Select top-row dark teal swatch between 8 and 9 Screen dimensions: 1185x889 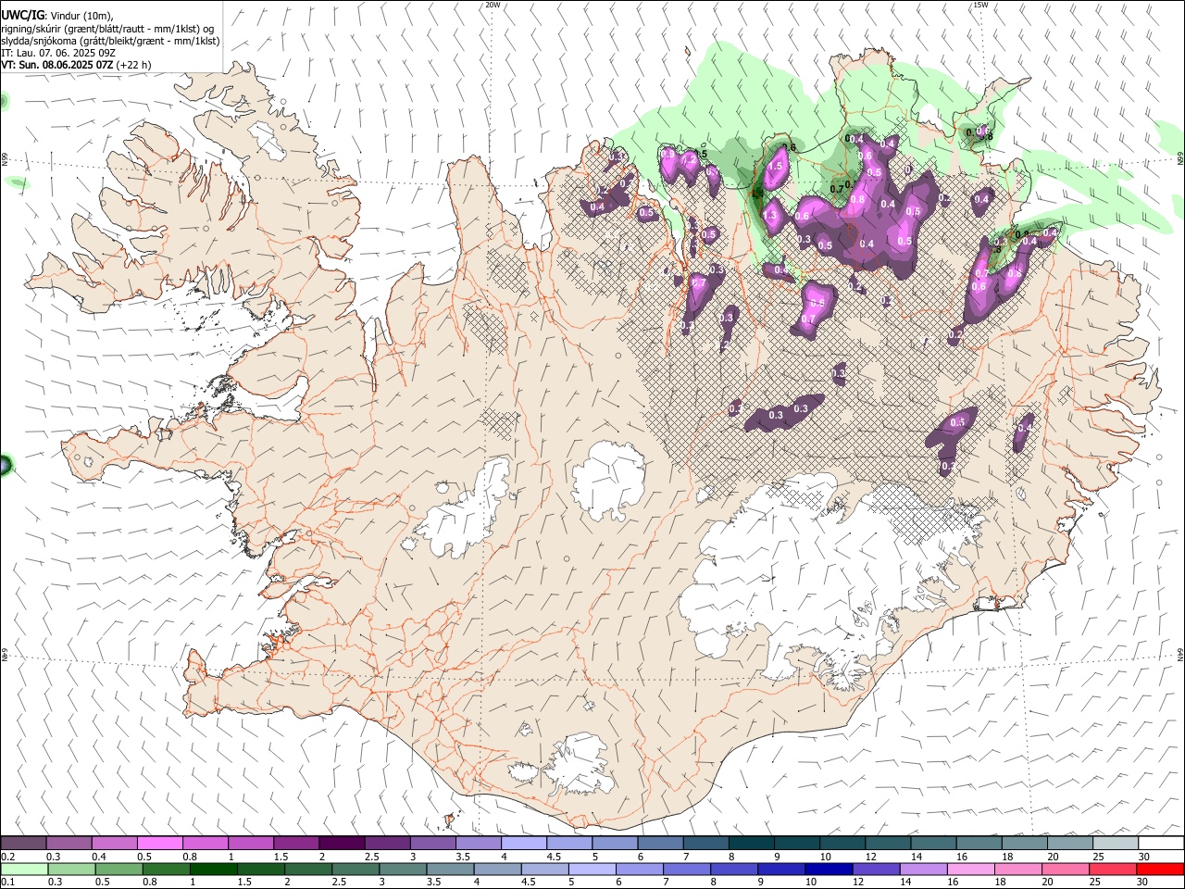click(x=752, y=844)
